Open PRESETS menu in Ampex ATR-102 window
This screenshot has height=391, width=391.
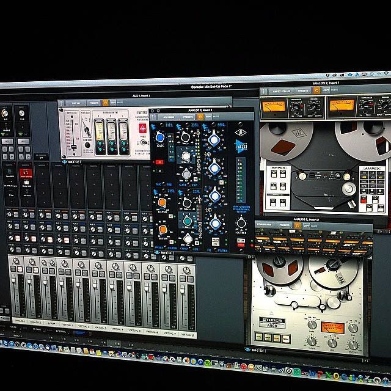point(303,91)
